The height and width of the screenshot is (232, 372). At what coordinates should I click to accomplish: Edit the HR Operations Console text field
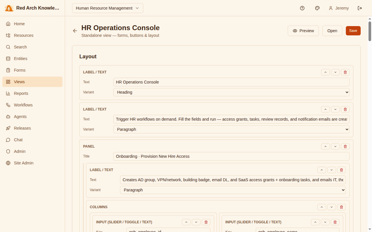click(x=231, y=82)
